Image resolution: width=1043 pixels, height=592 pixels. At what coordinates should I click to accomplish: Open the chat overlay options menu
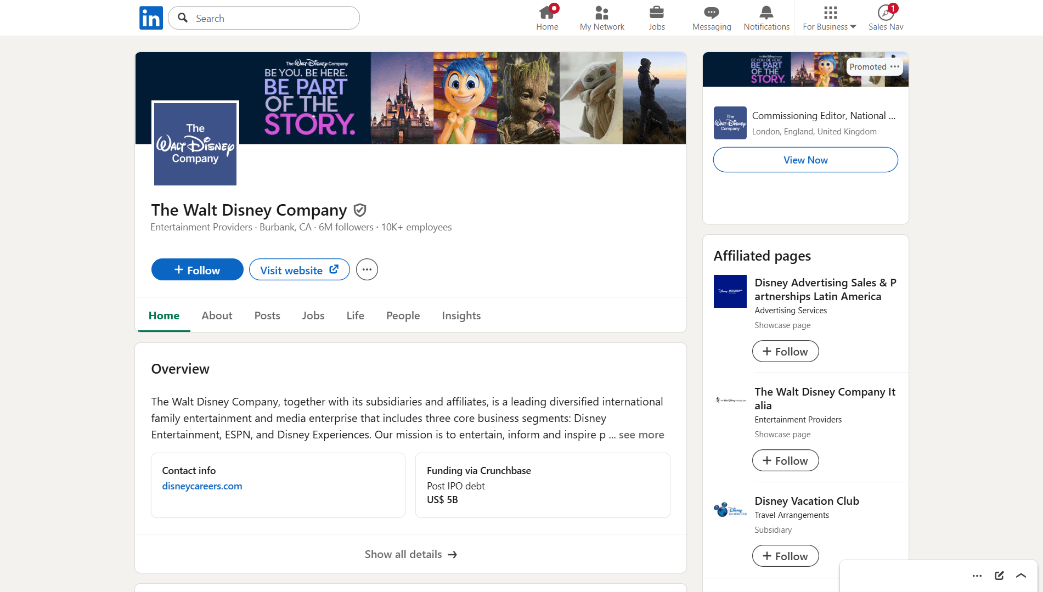point(977,576)
